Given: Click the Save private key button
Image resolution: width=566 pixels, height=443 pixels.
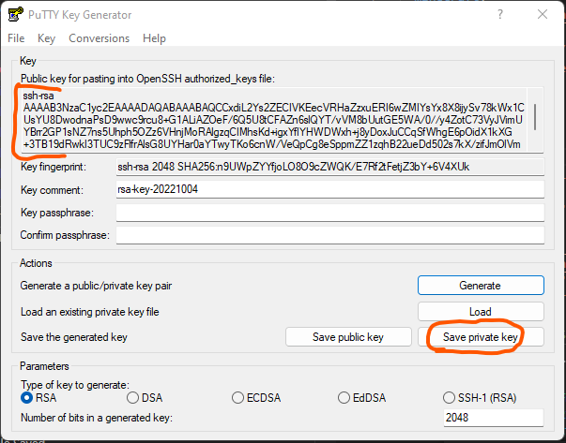Looking at the screenshot, I should tap(481, 337).
